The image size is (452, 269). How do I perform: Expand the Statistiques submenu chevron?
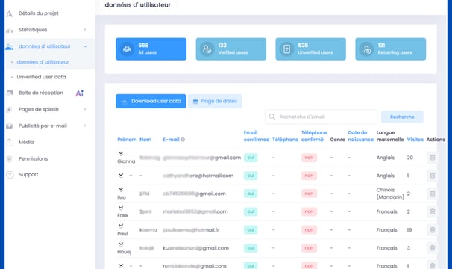click(85, 29)
